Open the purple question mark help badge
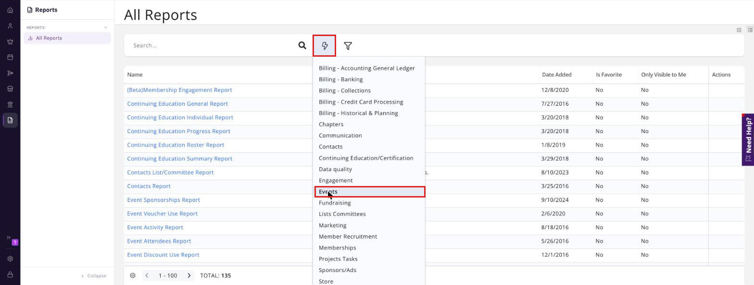The image size is (754, 285). click(x=15, y=242)
